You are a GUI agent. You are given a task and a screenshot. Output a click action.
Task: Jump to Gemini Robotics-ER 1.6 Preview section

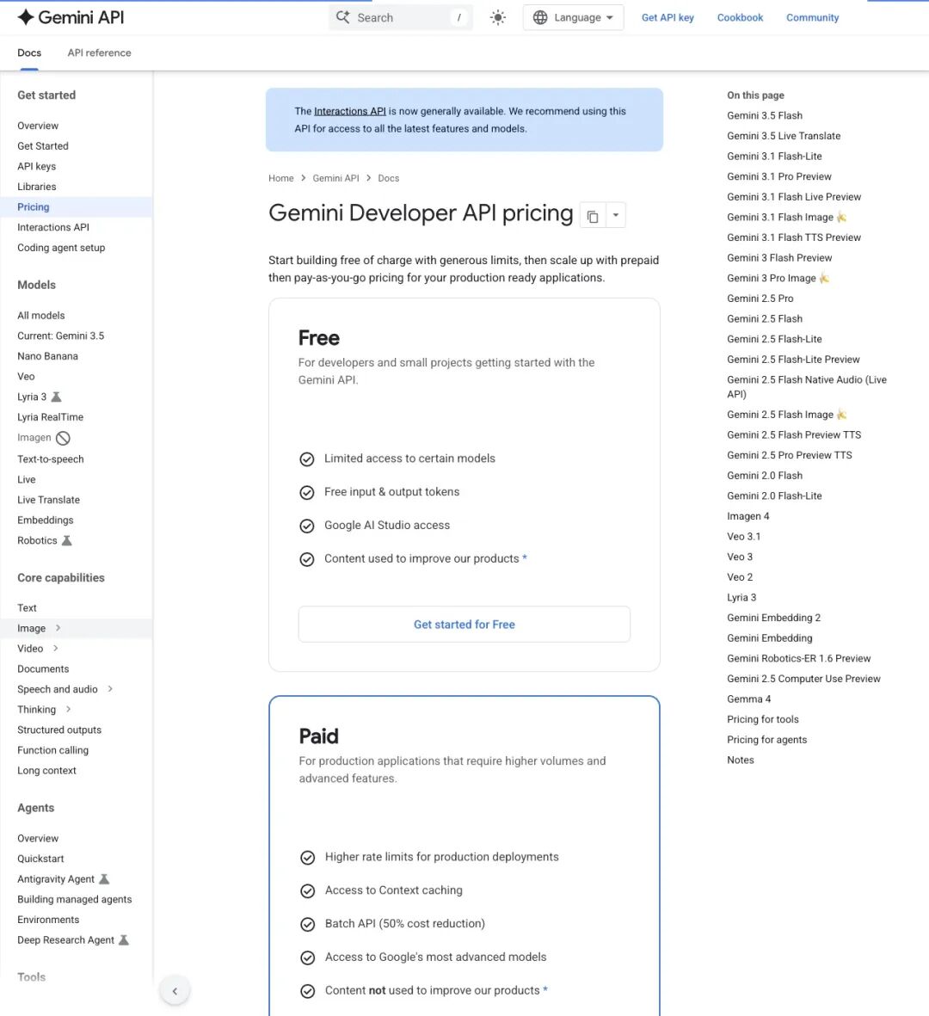pos(799,658)
